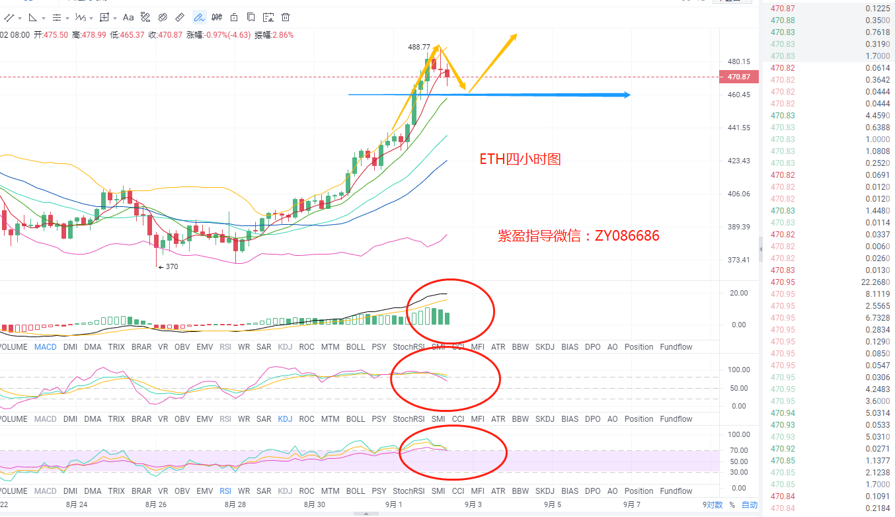
Task: Click the highlighted freehand pen brush tool
Action: tap(199, 17)
